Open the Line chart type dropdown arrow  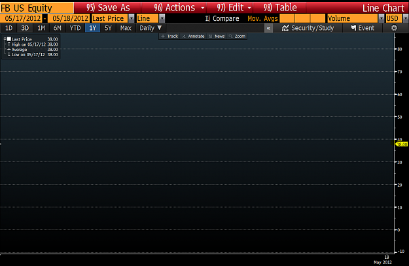(162, 18)
